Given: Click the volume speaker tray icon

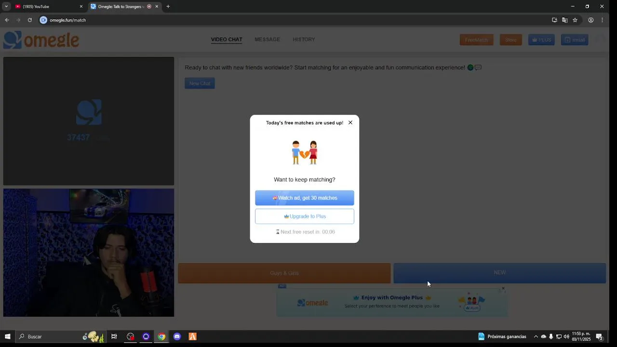Looking at the screenshot, I should pos(566,337).
